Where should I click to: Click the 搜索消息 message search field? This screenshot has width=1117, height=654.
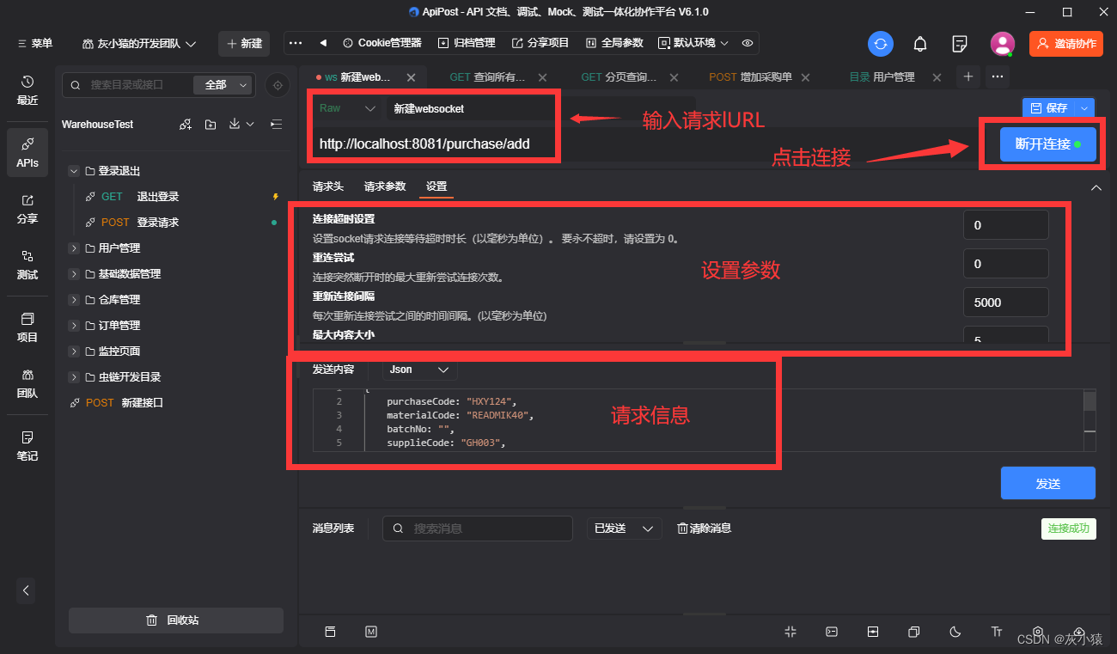[x=478, y=529]
